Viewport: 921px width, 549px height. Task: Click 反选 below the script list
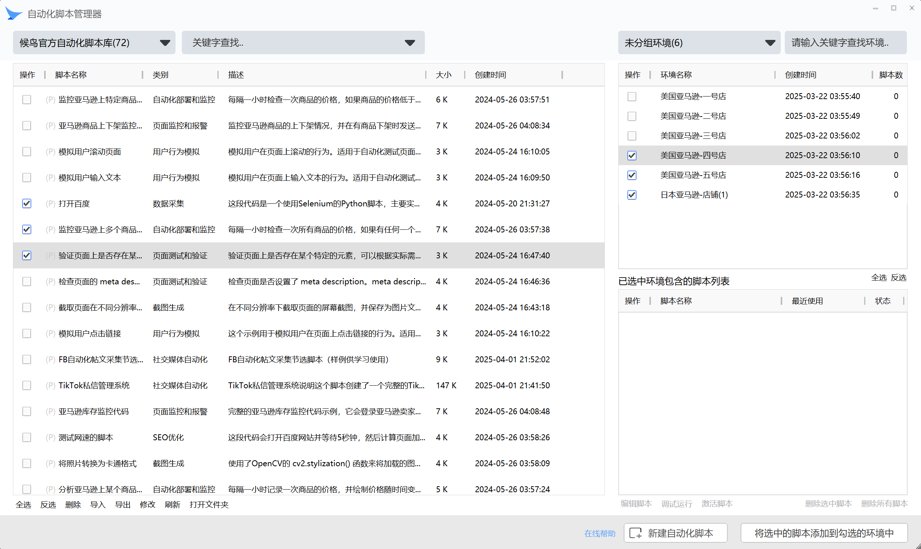point(48,504)
